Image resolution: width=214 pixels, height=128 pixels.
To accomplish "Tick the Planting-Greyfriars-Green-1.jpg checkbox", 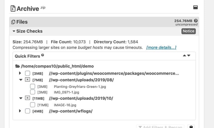I will coord(32,86).
